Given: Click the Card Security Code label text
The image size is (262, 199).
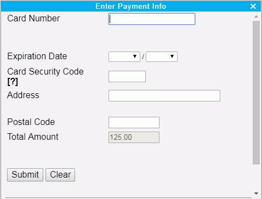Looking at the screenshot, I should click(x=45, y=71).
